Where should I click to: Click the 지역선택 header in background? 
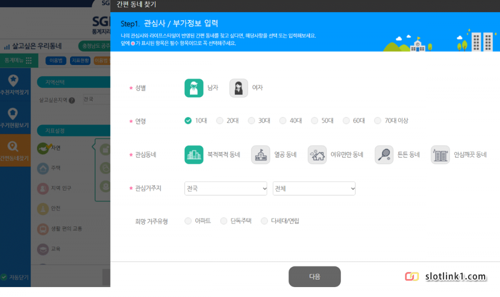(73, 82)
